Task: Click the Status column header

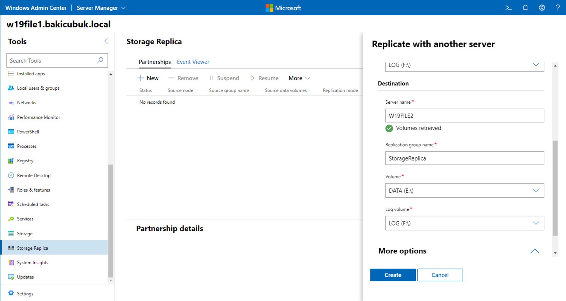Action: coord(145,90)
